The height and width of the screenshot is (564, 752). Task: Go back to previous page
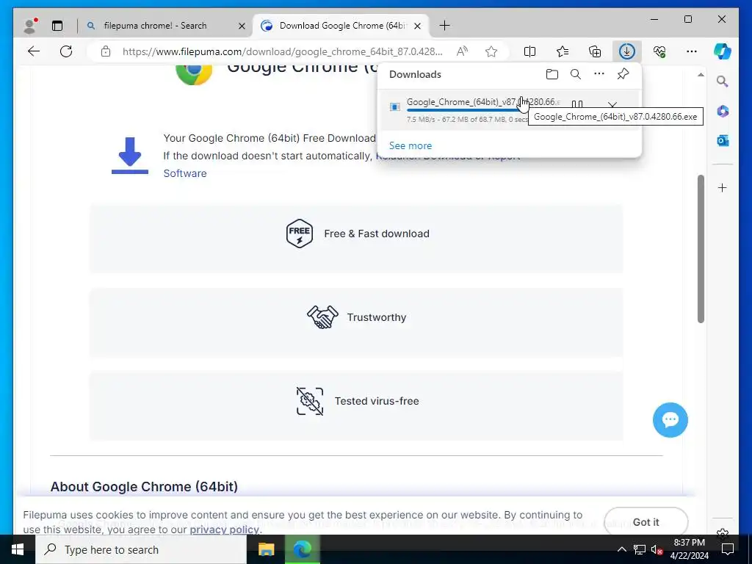34,51
